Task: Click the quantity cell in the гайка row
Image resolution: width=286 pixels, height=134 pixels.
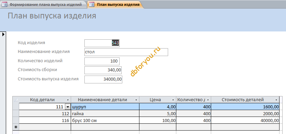Action: click(x=193, y=114)
